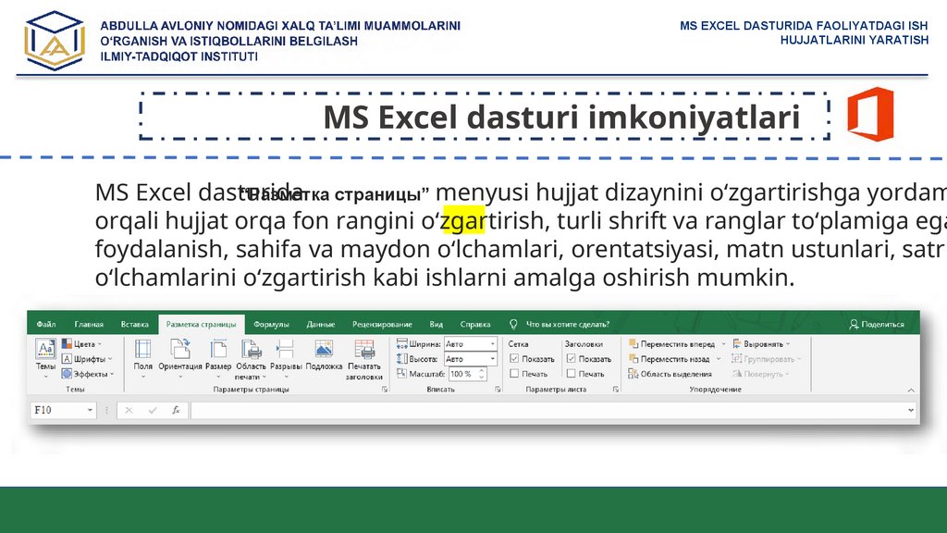The image size is (947, 533).
Task: Open the Повернуть rotate menu
Action: click(x=761, y=374)
